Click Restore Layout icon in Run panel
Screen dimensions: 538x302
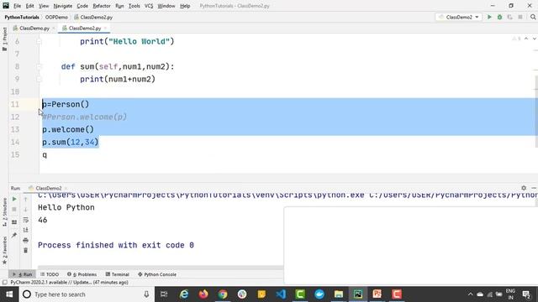click(x=14, y=222)
